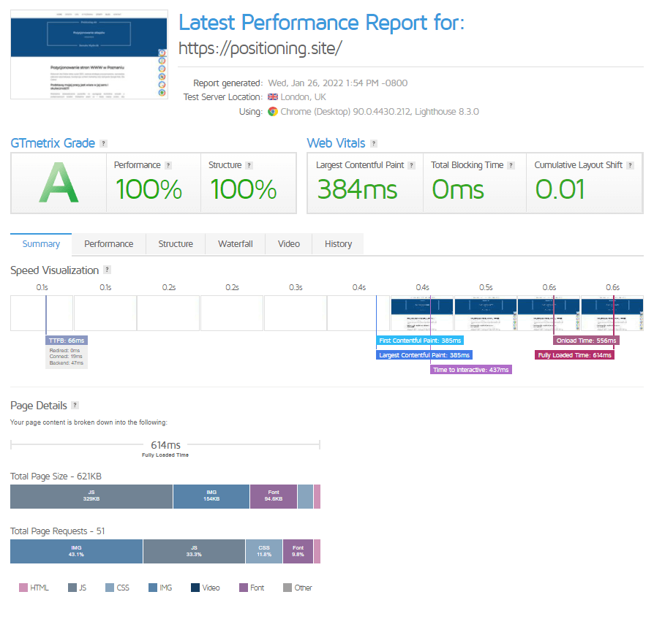Image resolution: width=654 pixels, height=619 pixels.
Task: Open the Speed Visualization help icon
Action: coord(108,270)
